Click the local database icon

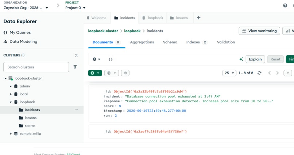pyautogui.click(x=16, y=94)
